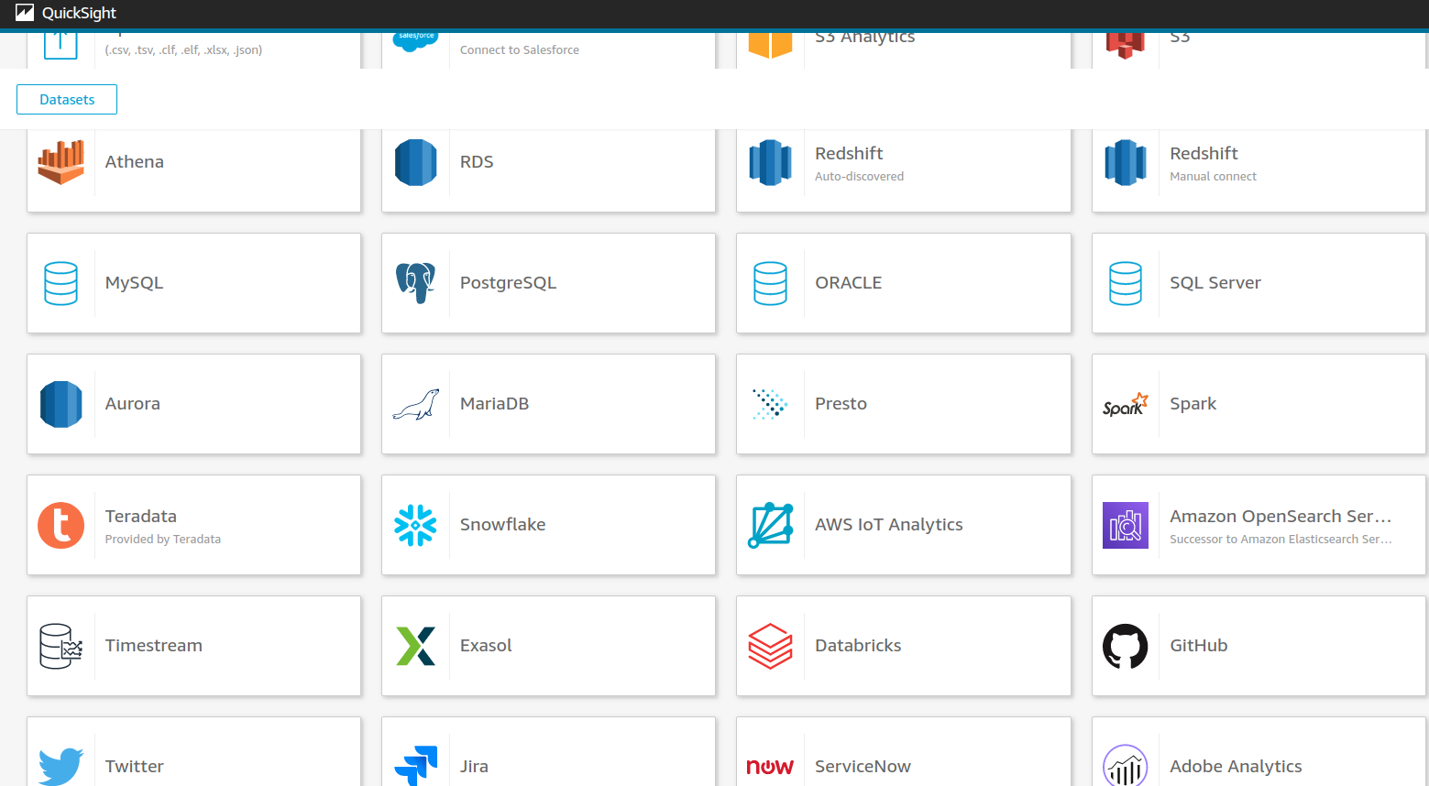Screen dimensions: 1429x786
Task: Select the Jira logo icon
Action: tap(416, 766)
